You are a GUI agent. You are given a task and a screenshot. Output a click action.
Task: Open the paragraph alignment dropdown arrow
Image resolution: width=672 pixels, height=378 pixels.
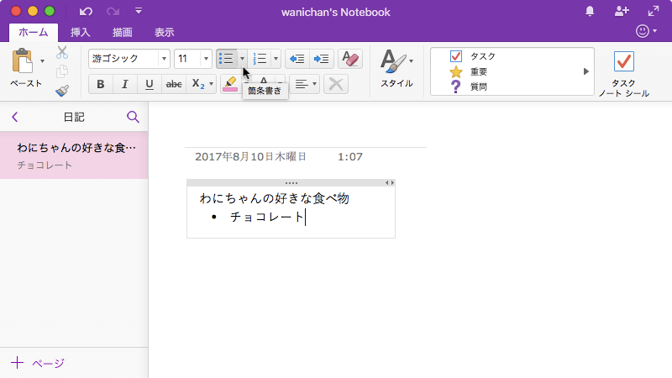pos(314,85)
